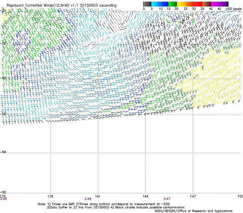
Task: Click the green 15-20 knots legend swatch
Action: [x=173, y=4]
